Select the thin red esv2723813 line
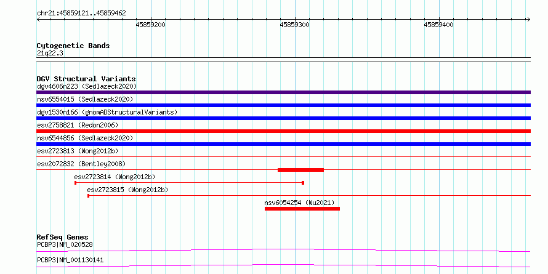Screen dimensions: 548x274 (x=283, y=157)
